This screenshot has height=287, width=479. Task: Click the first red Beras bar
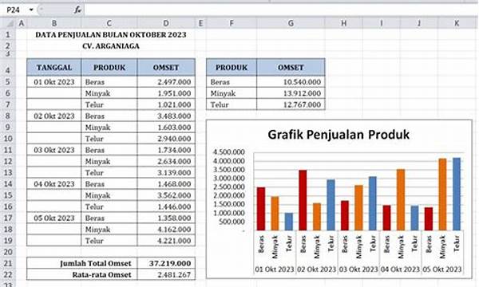pyautogui.click(x=261, y=209)
